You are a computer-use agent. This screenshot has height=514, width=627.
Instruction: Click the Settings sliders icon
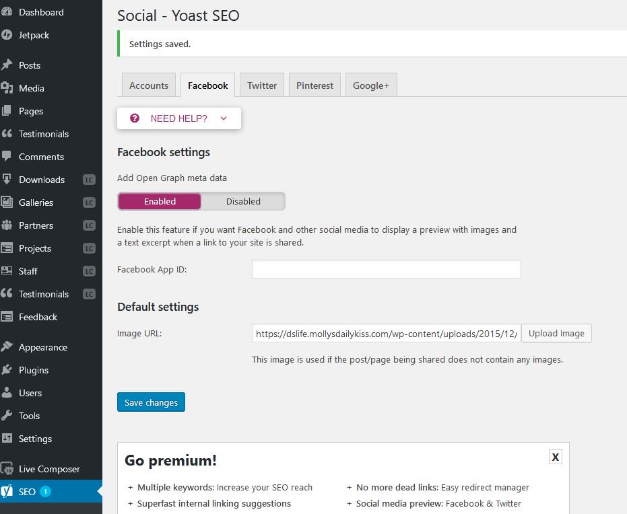[7, 439]
